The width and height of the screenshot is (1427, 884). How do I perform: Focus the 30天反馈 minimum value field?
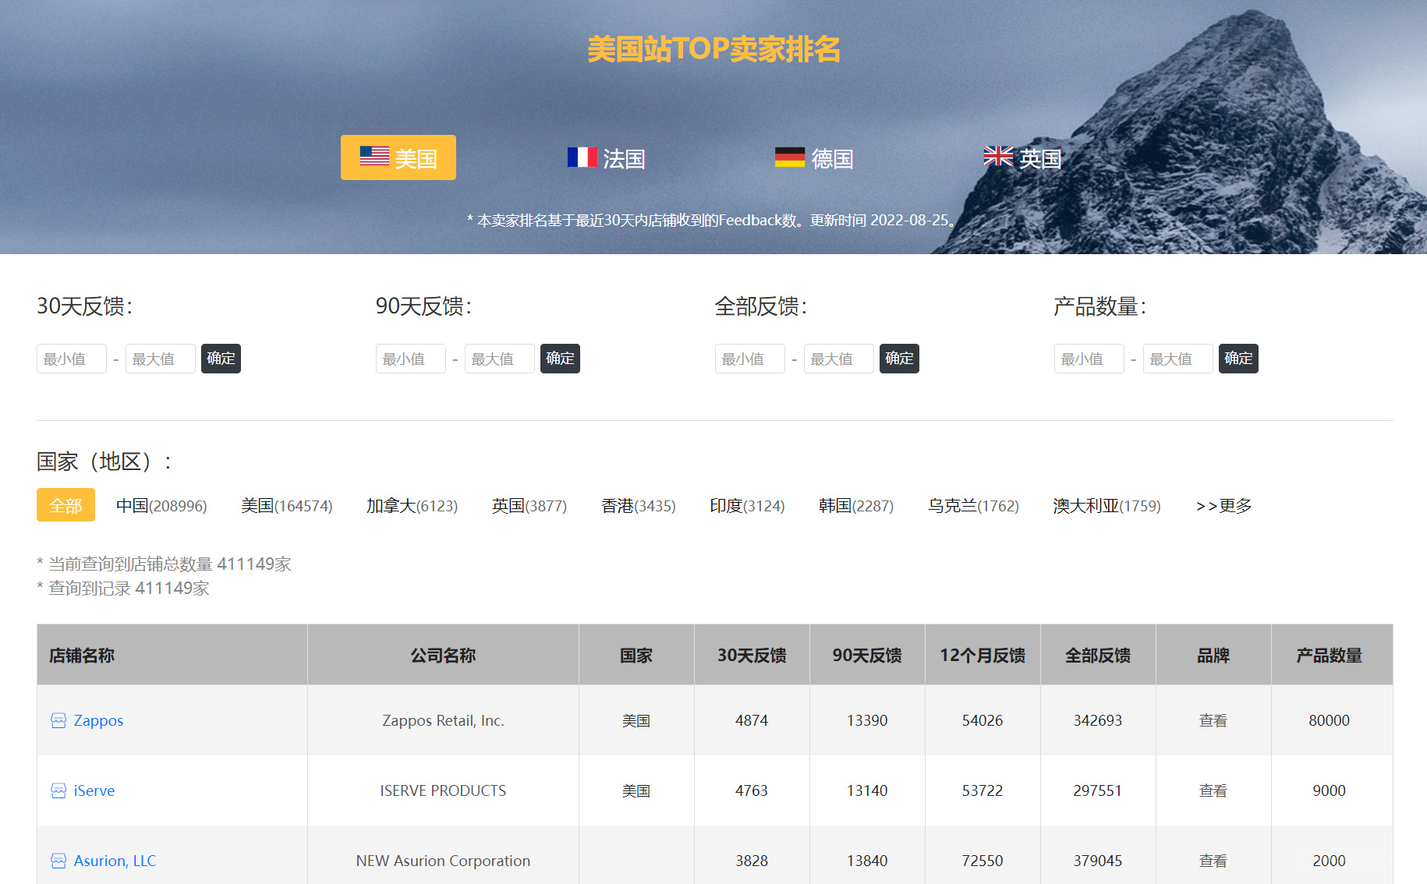[x=72, y=359]
